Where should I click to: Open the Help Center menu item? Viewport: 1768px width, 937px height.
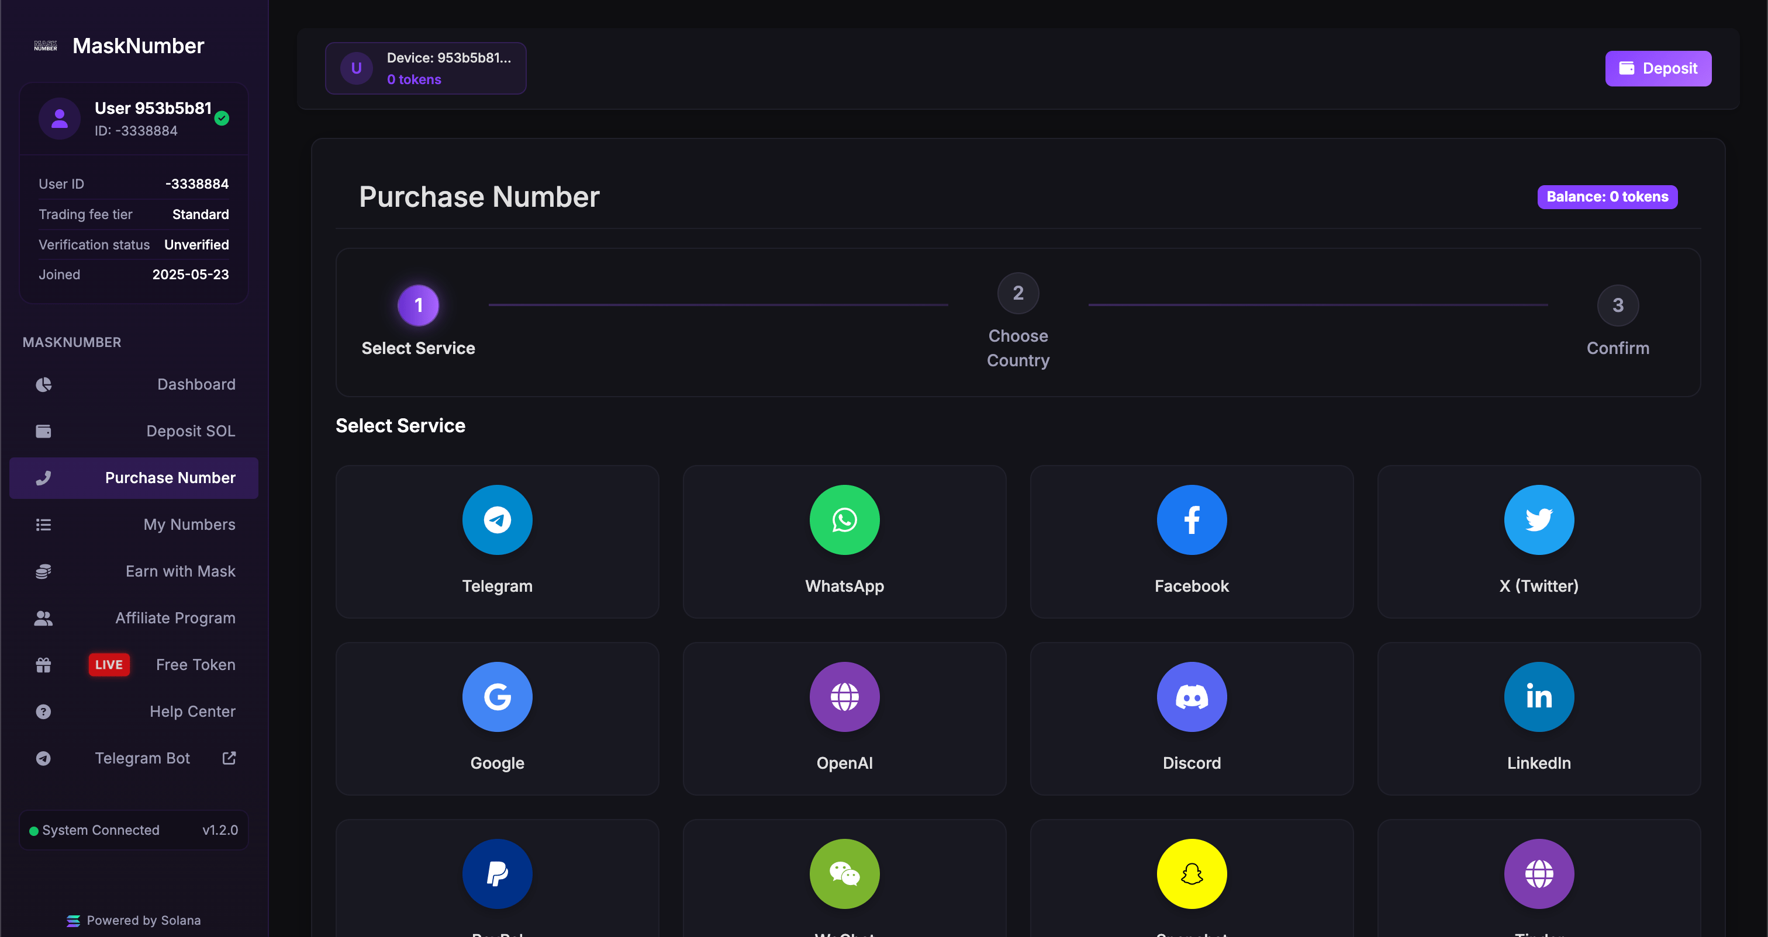pyautogui.click(x=134, y=712)
